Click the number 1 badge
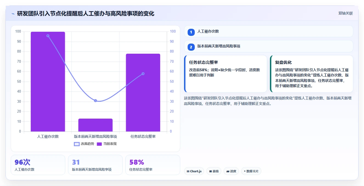The image size is (364, 186). click(191, 32)
